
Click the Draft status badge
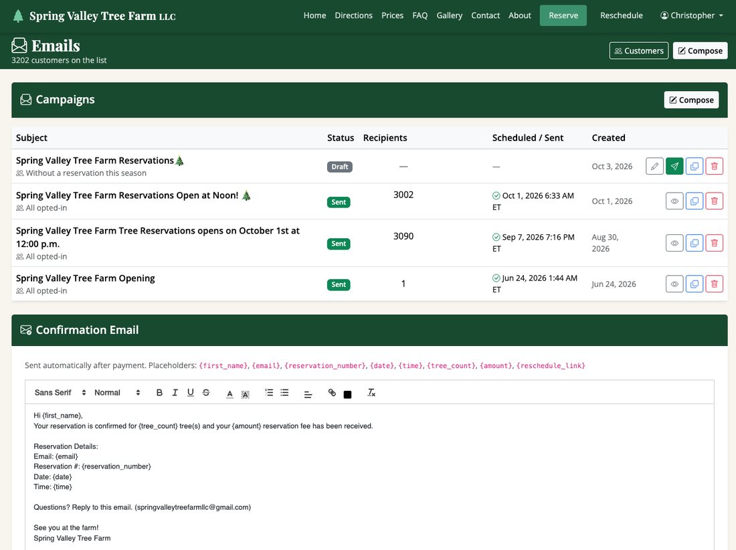[x=340, y=167]
